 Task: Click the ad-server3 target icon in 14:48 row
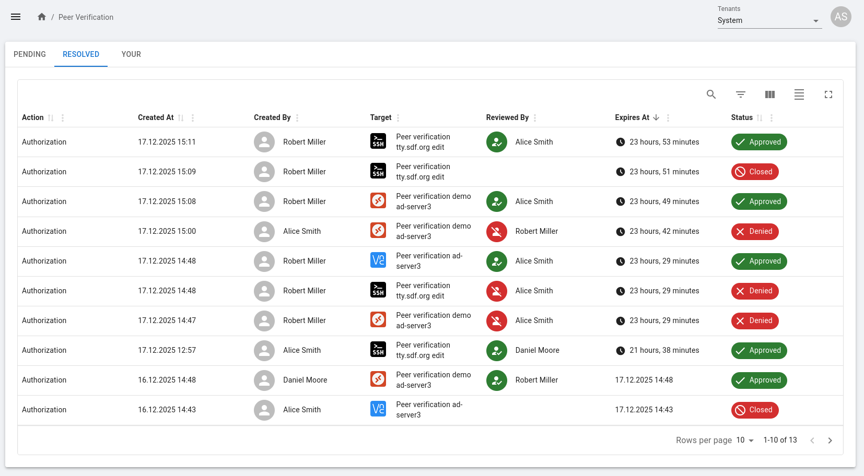378,260
